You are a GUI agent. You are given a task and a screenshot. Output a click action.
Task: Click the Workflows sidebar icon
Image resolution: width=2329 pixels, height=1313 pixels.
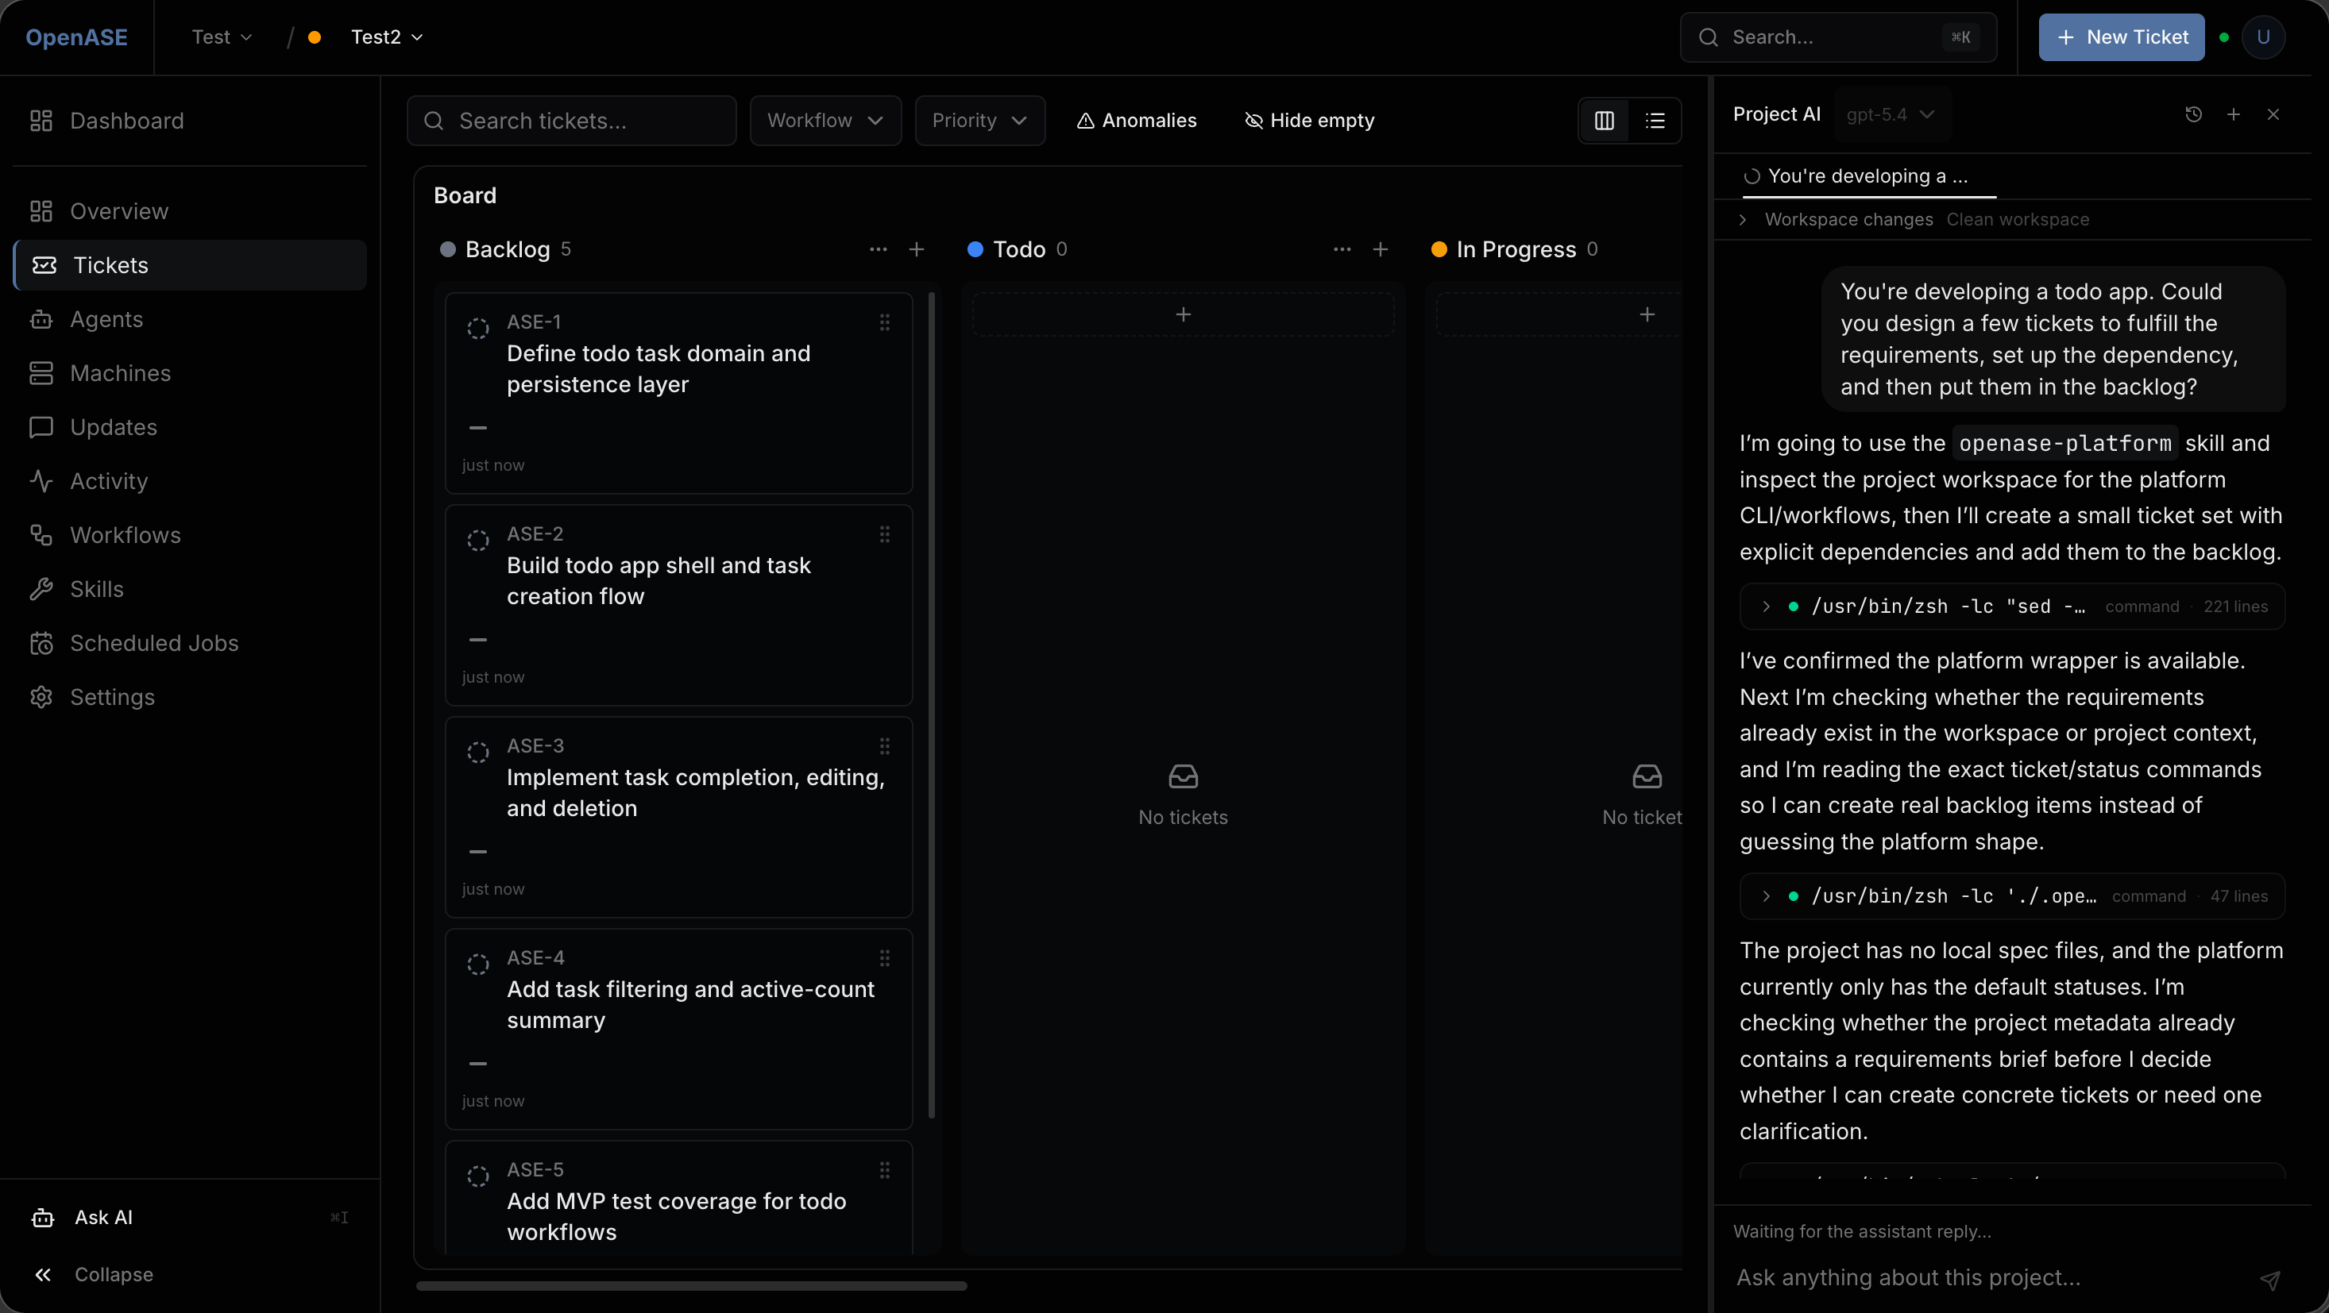(41, 535)
